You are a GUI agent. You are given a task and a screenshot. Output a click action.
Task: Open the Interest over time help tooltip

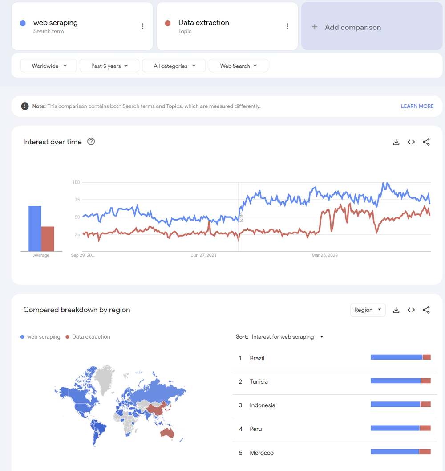click(91, 142)
